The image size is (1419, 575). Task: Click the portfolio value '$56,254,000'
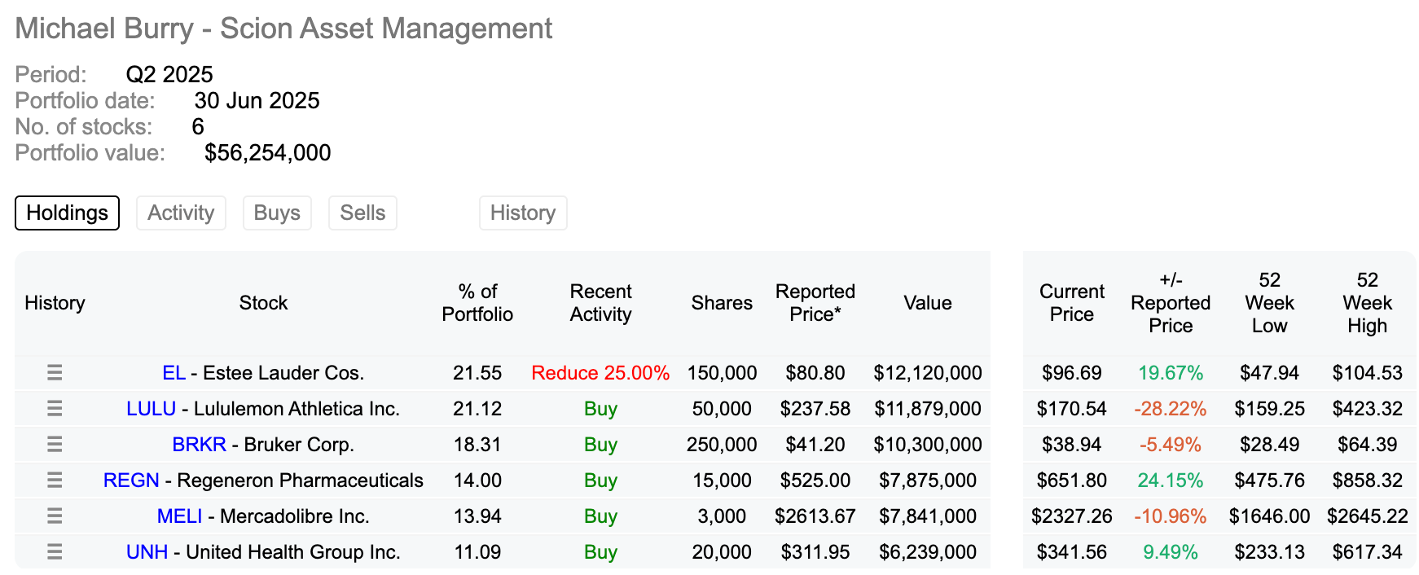268,153
